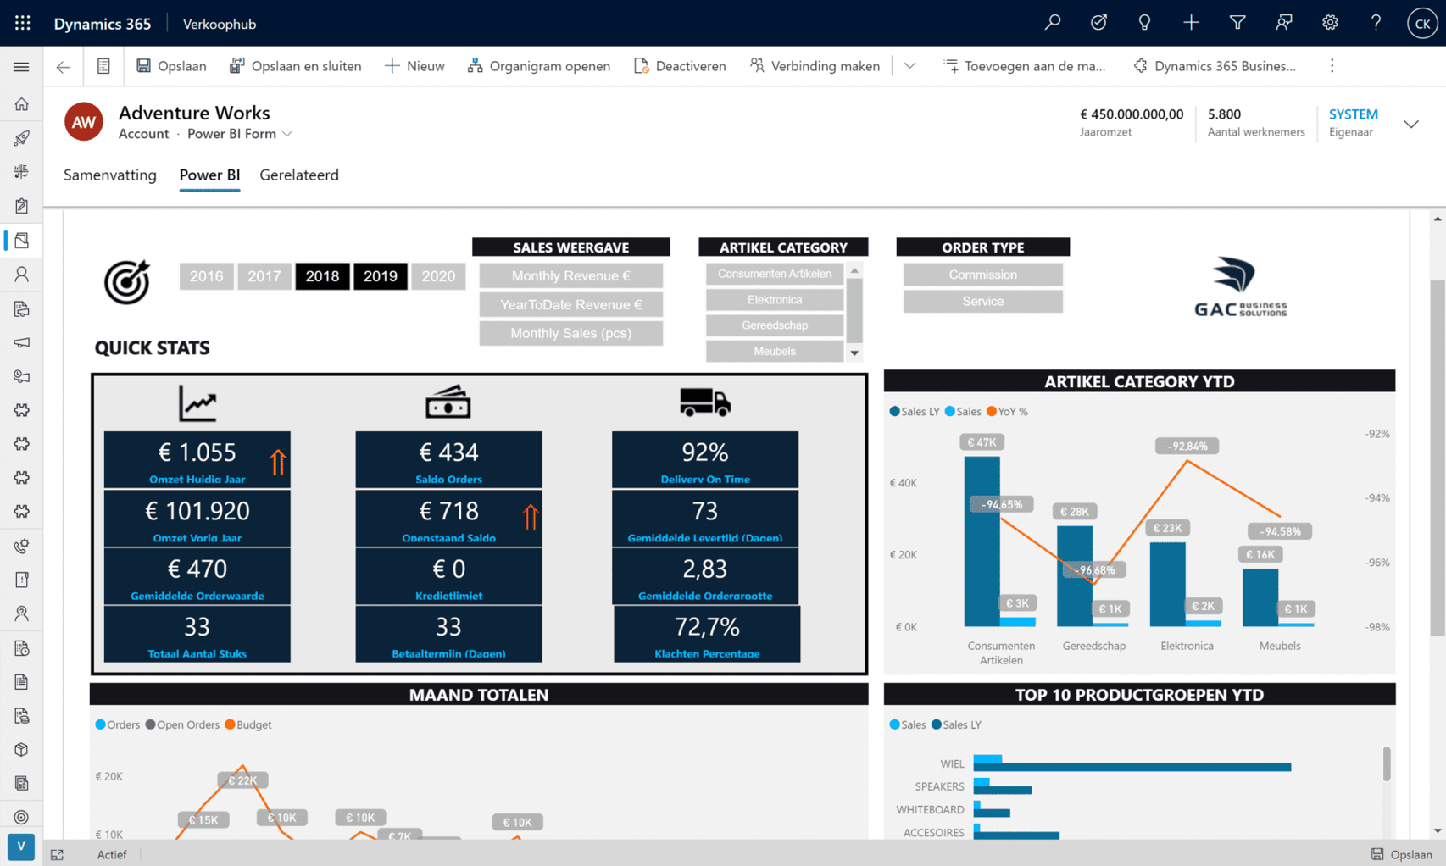Click the Nieuw button
Image resolution: width=1446 pixels, height=866 pixels.
414,66
